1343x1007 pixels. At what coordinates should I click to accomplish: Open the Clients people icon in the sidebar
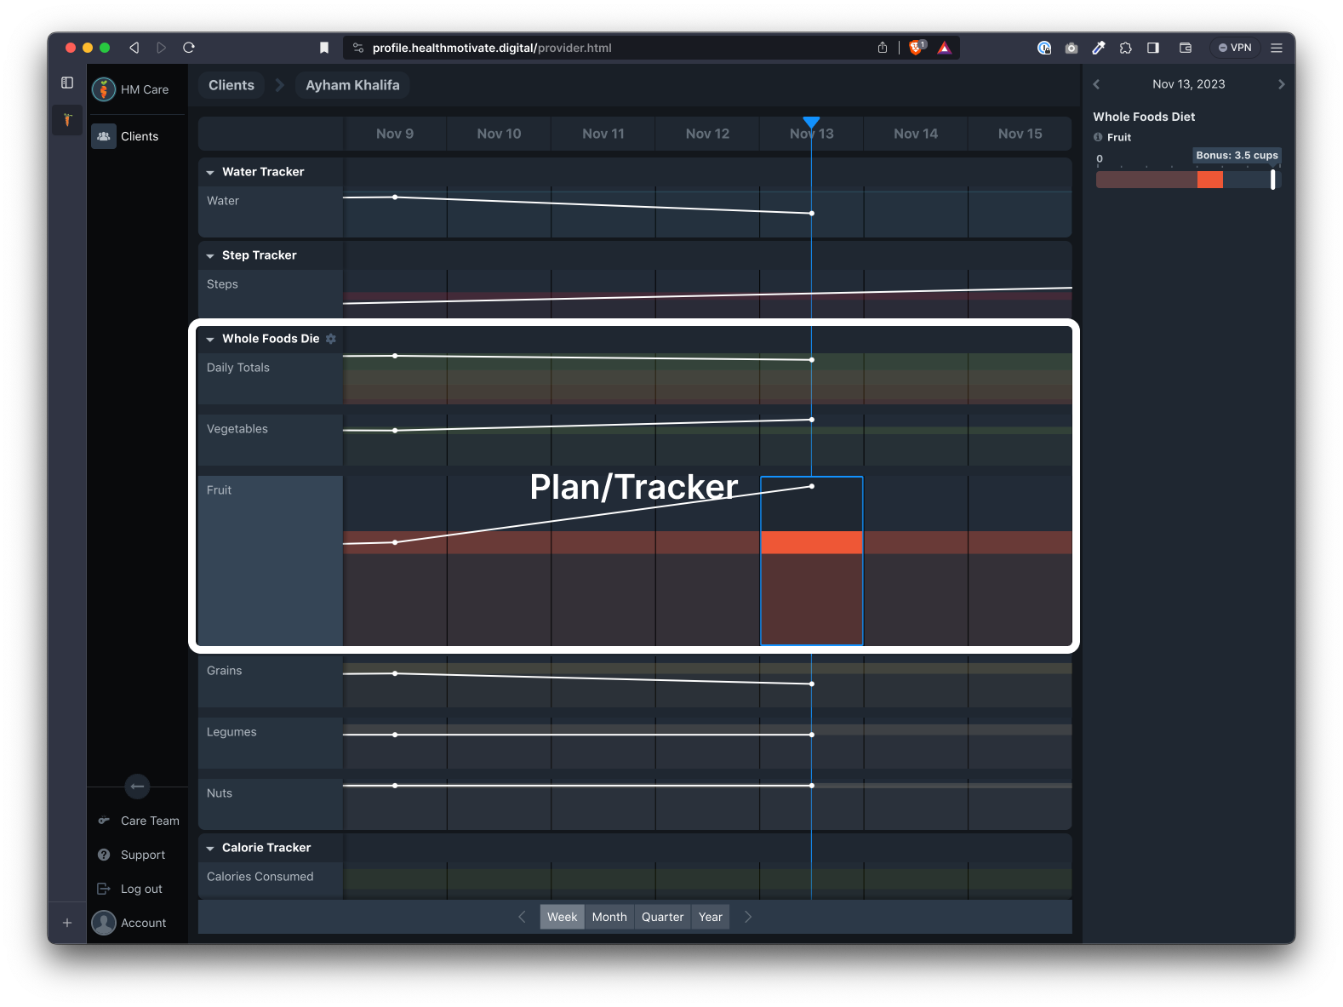(x=104, y=136)
